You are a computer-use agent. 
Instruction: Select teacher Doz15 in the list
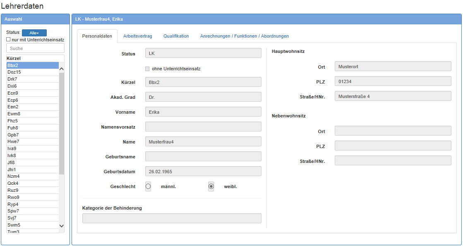coord(14,72)
